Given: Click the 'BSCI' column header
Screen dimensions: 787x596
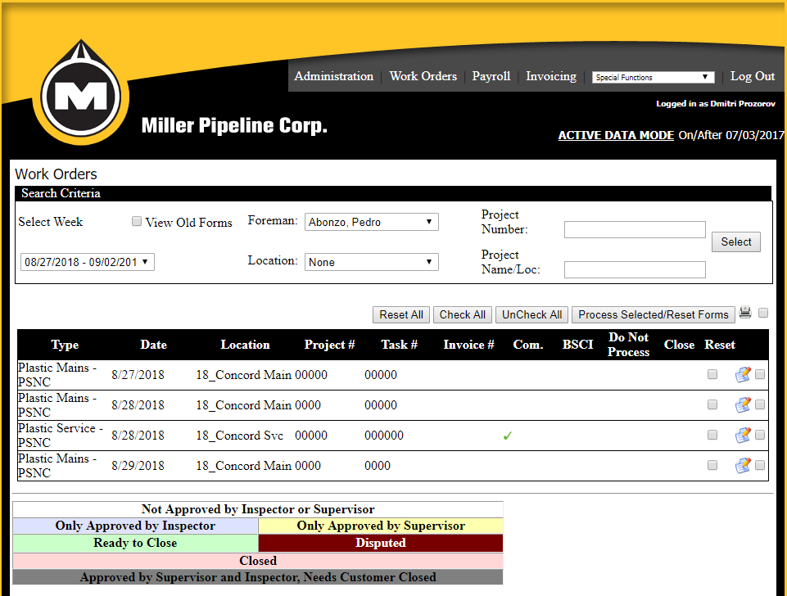Looking at the screenshot, I should (x=577, y=345).
